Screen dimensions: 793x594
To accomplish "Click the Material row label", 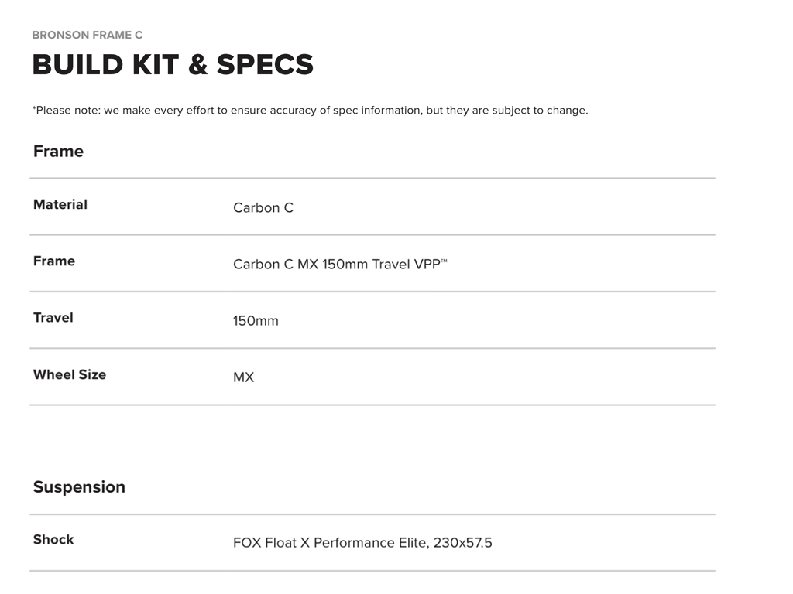I will 60,204.
